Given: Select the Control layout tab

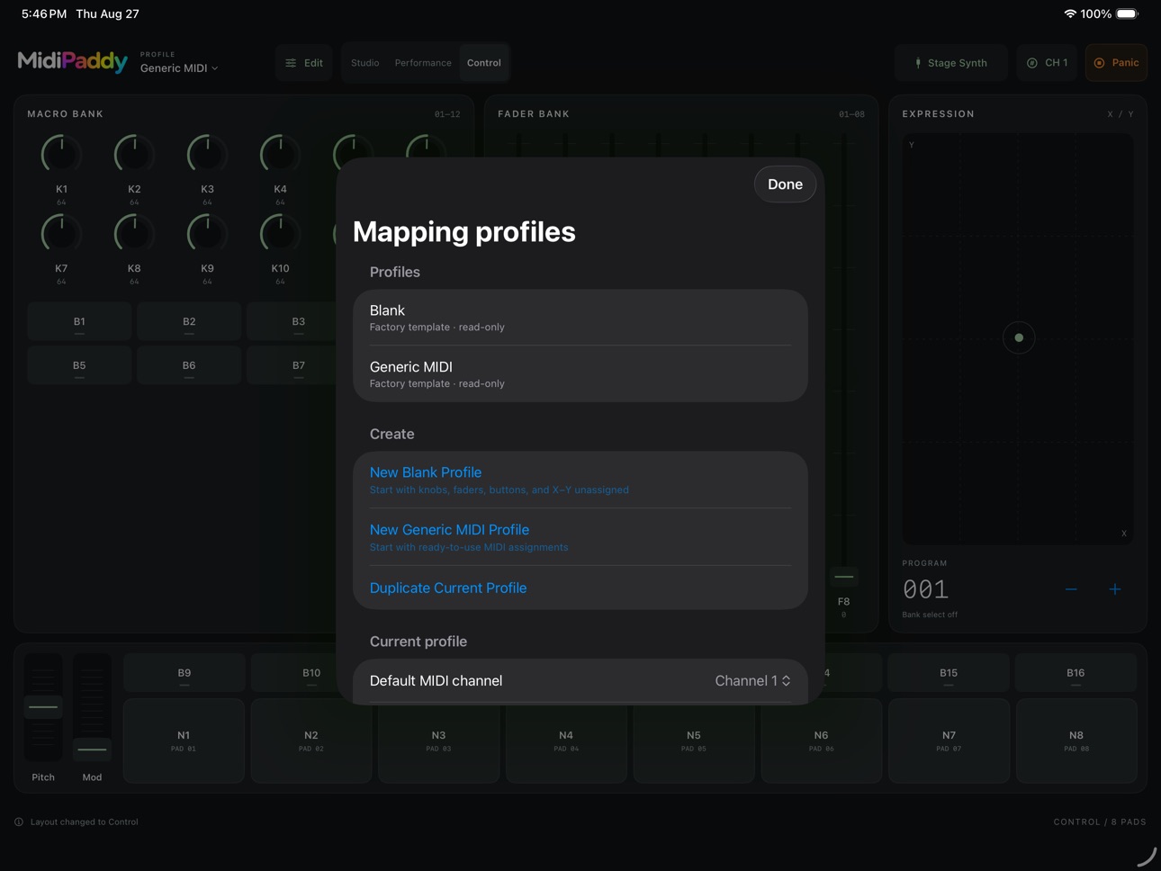Looking at the screenshot, I should 484,63.
